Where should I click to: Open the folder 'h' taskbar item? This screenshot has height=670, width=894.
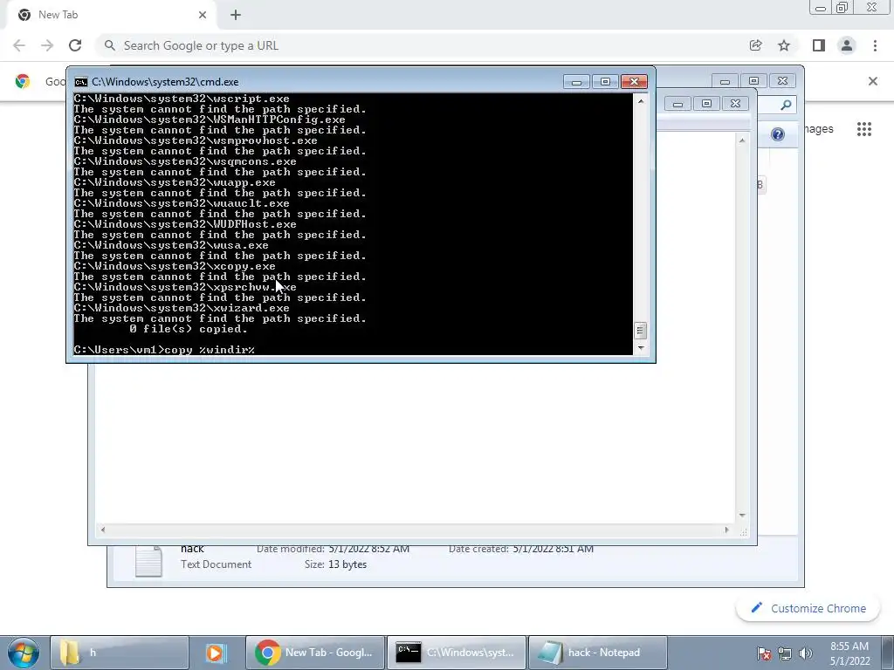(x=119, y=653)
